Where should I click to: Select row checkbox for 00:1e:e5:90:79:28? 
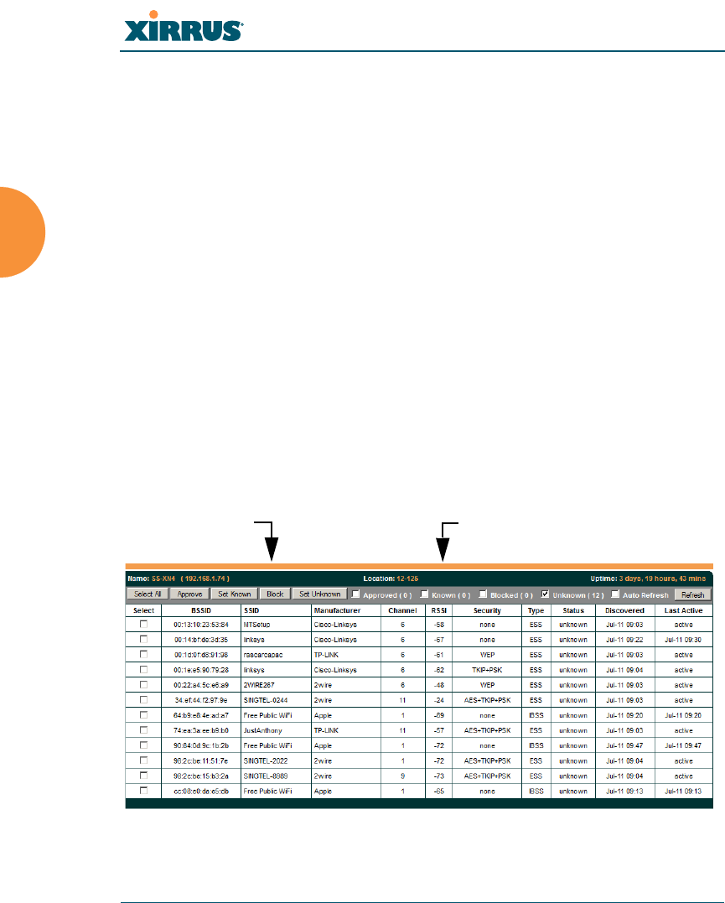(x=143, y=669)
